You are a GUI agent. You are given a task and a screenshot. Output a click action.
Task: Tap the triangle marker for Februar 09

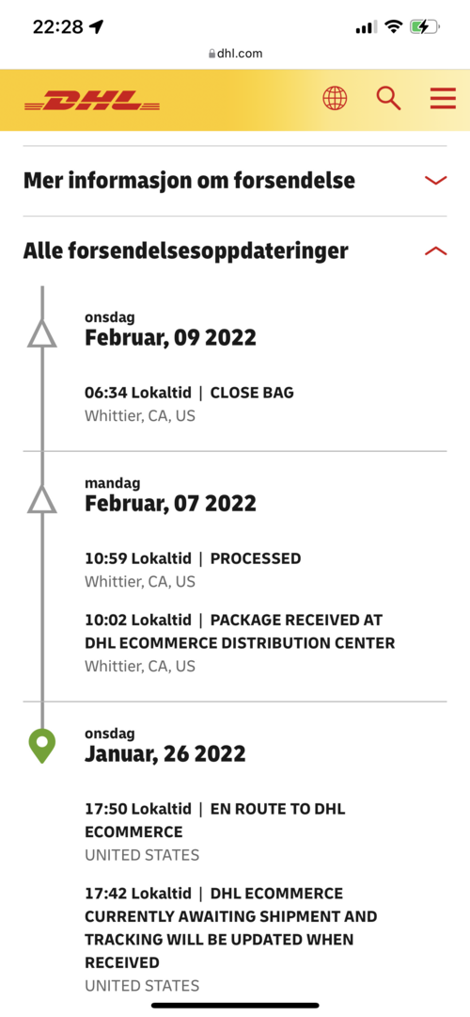[x=42, y=333]
